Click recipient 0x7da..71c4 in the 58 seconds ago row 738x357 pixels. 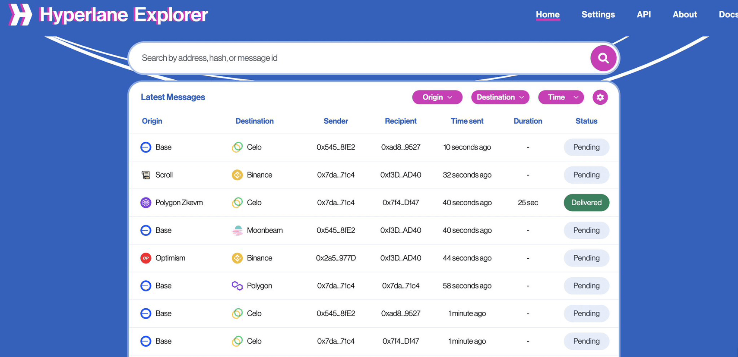pyautogui.click(x=400, y=286)
